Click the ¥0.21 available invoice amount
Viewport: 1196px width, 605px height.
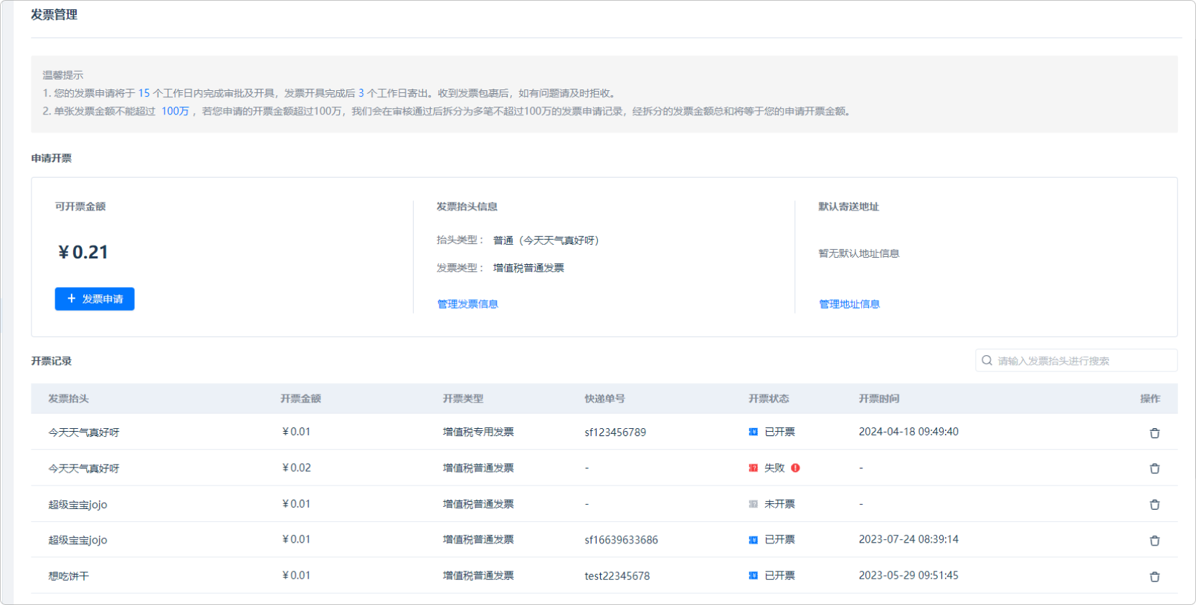[x=82, y=252]
